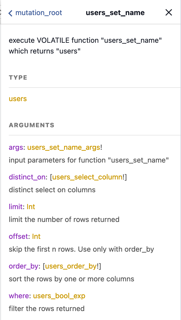Return to mutation_root via the breadcrumb link
181x320 pixels.
(x=38, y=13)
